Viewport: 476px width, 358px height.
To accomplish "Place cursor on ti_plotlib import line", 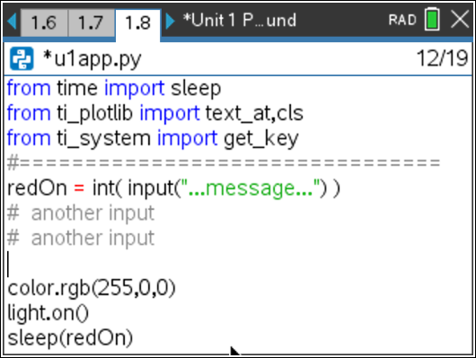I will pyautogui.click(x=154, y=114).
